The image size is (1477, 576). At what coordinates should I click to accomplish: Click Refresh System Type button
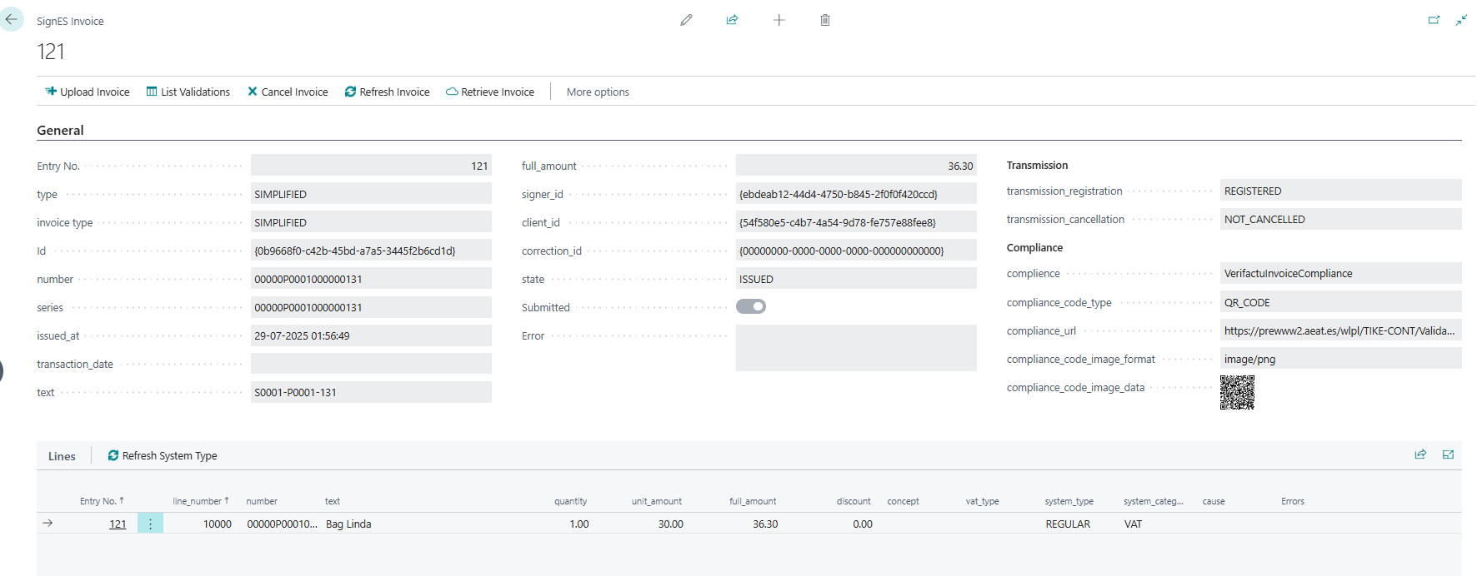163,456
